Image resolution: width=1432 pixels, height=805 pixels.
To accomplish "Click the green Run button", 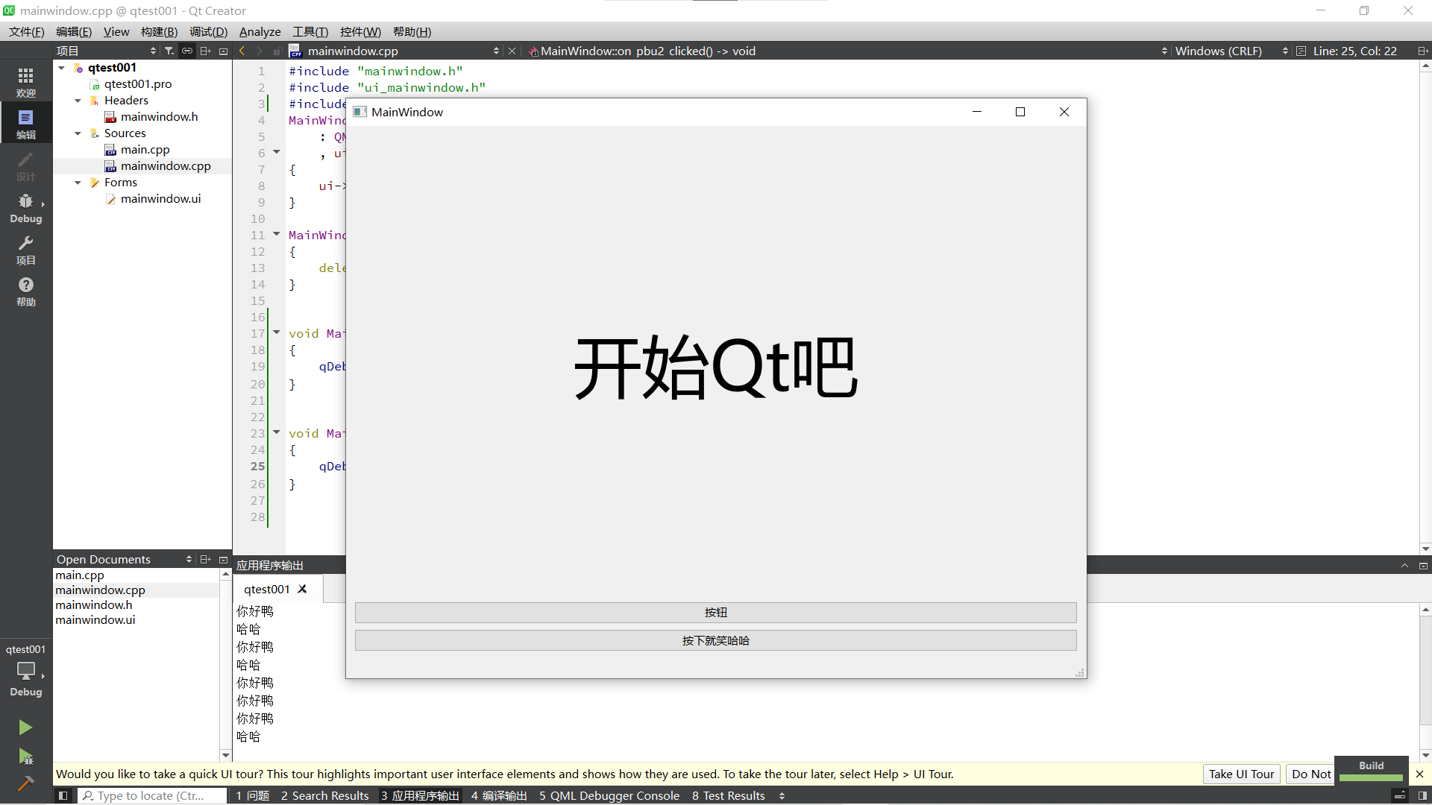I will (25, 727).
